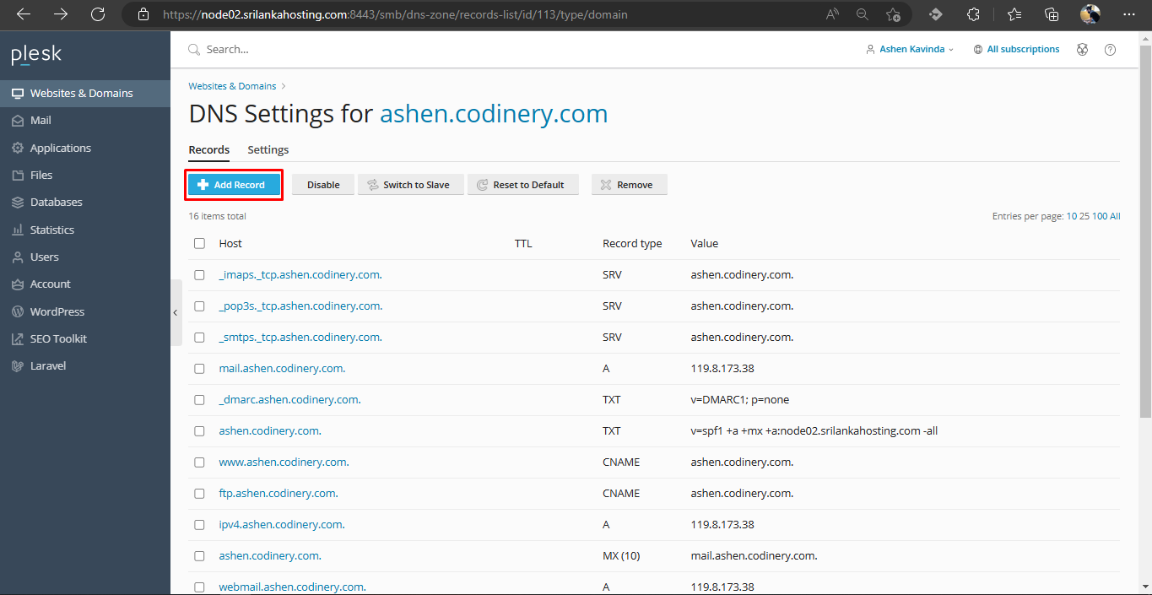Reload the page with browser refresh icon

pyautogui.click(x=98, y=14)
